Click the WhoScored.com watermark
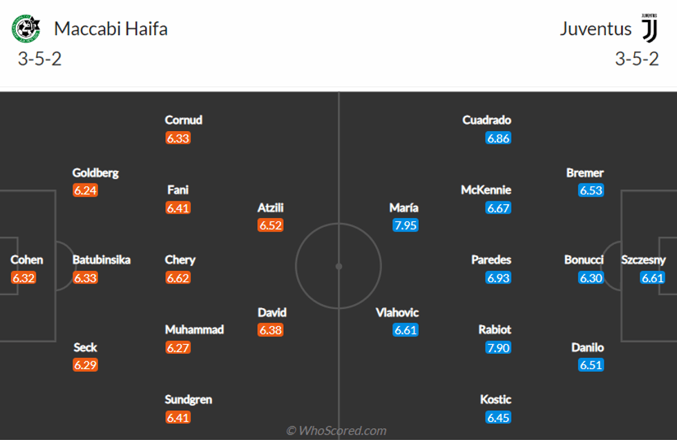 (336, 430)
